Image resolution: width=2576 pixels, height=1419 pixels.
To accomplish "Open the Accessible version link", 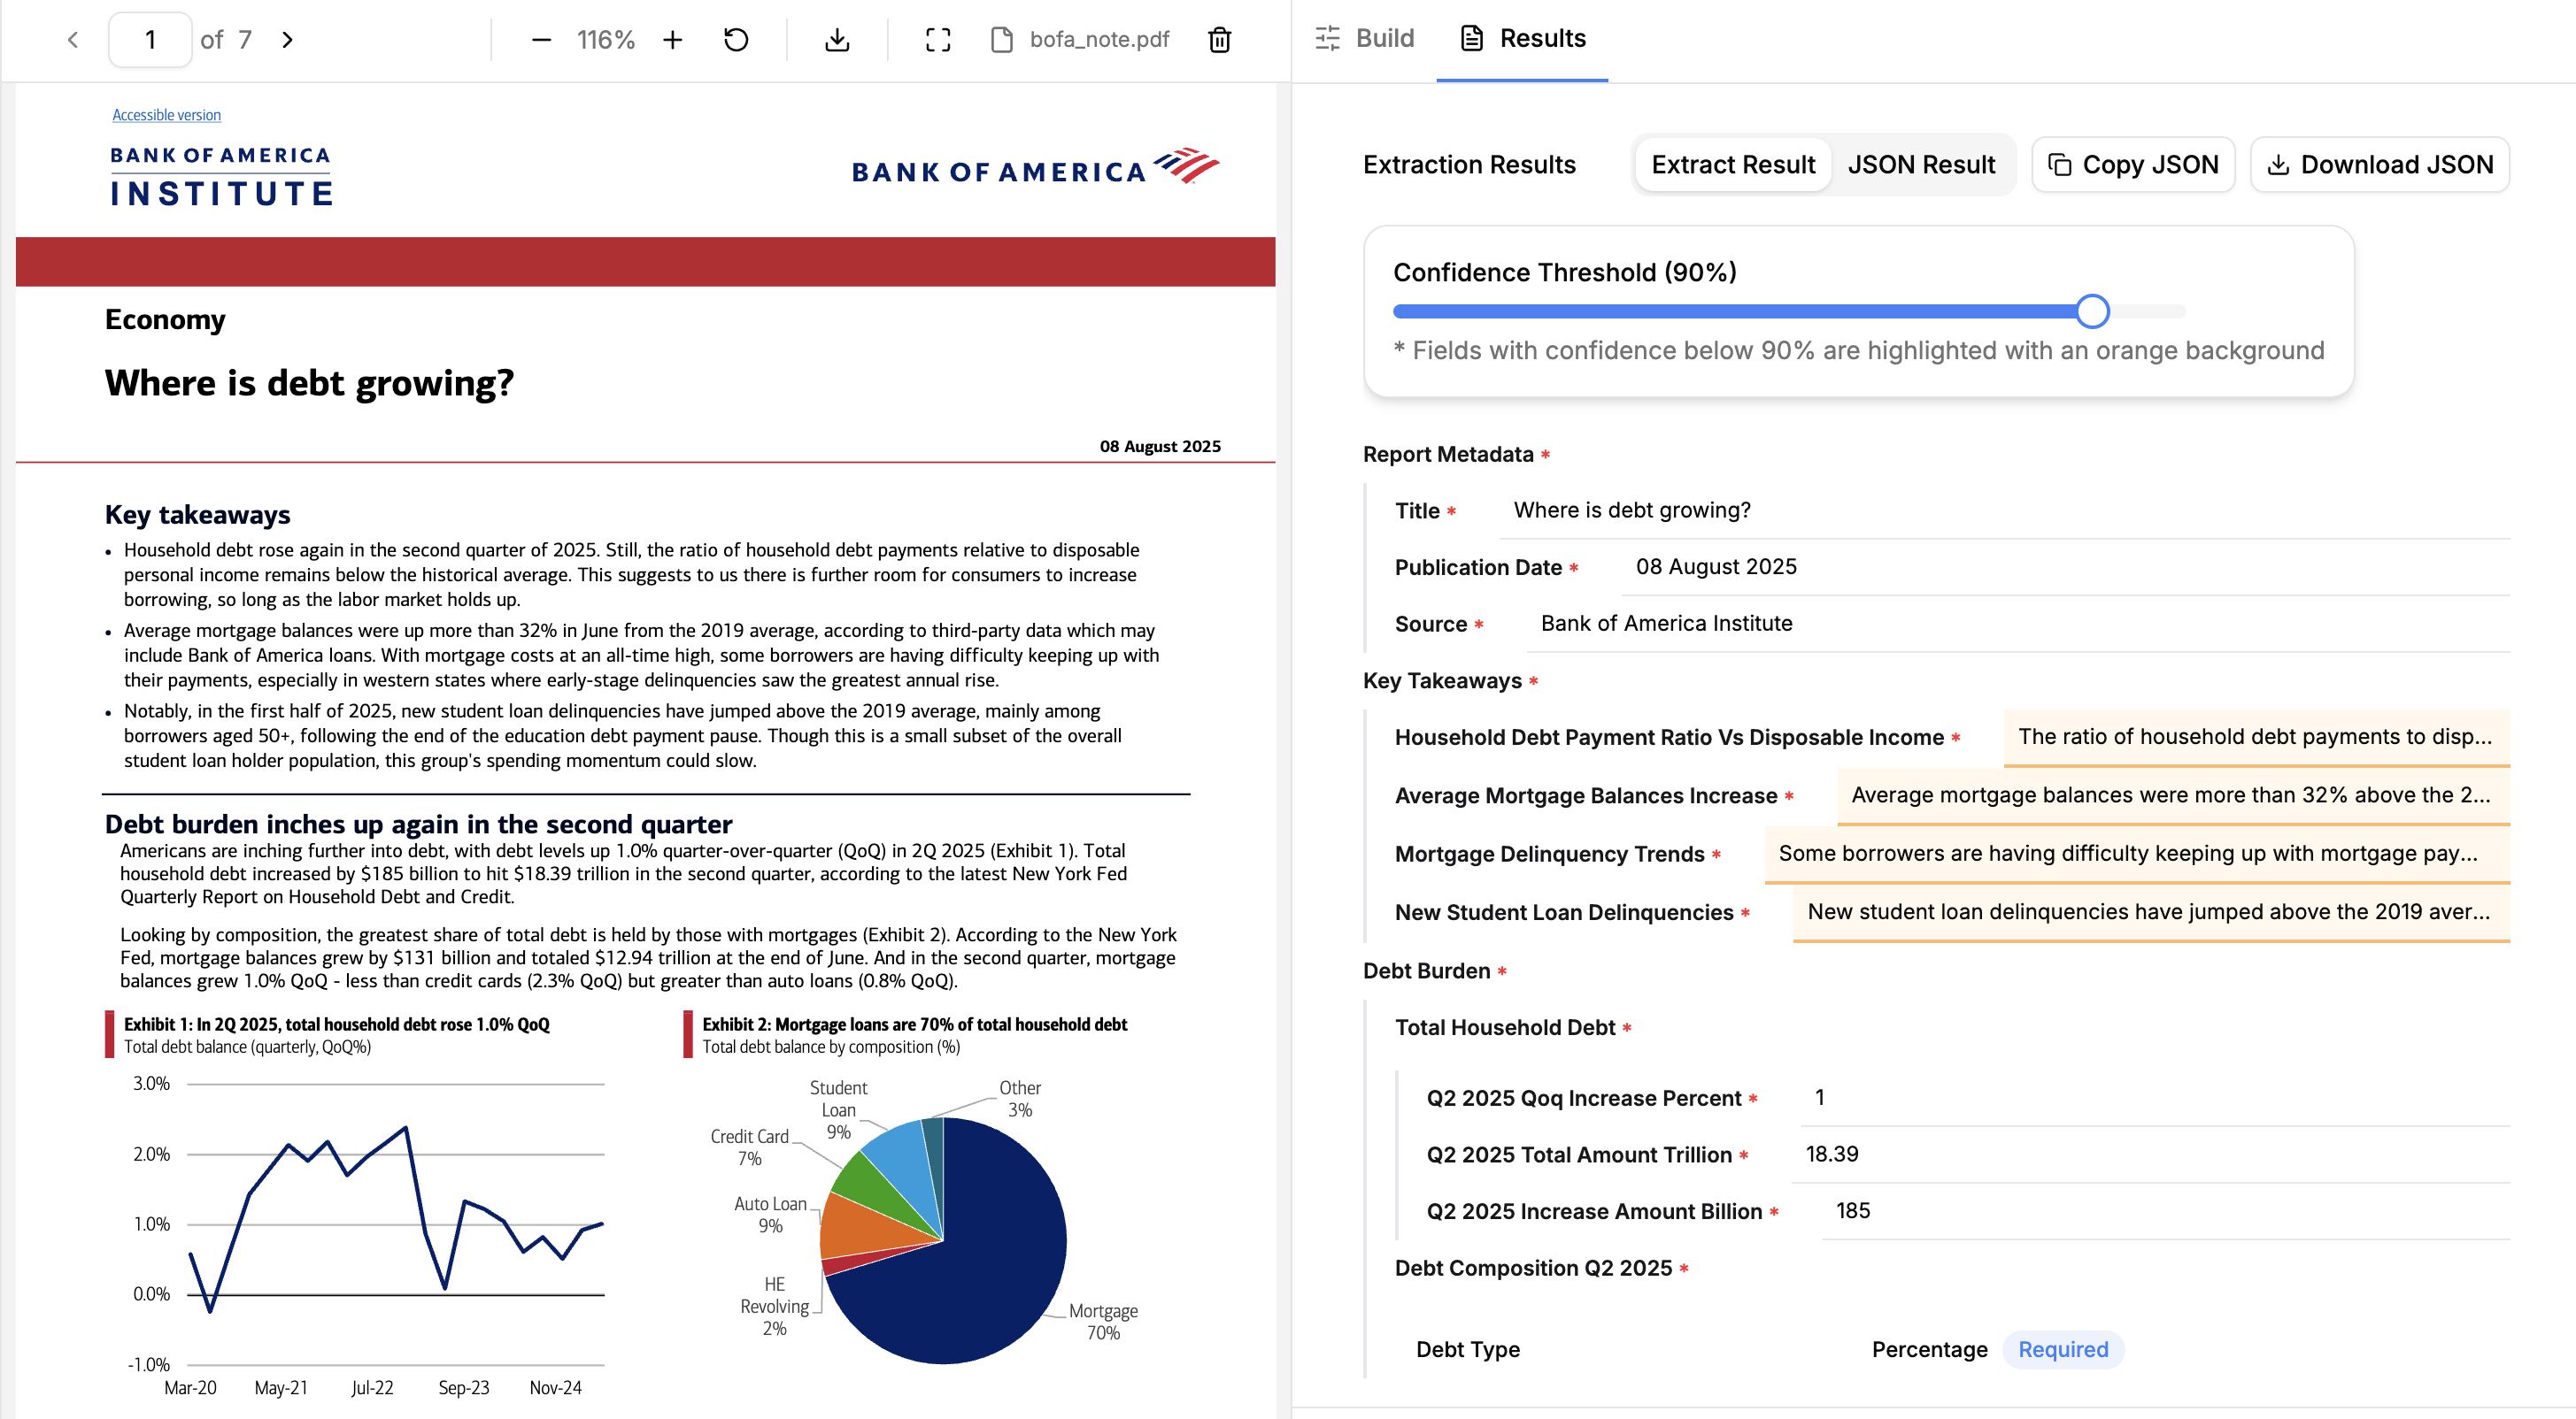I will (166, 115).
